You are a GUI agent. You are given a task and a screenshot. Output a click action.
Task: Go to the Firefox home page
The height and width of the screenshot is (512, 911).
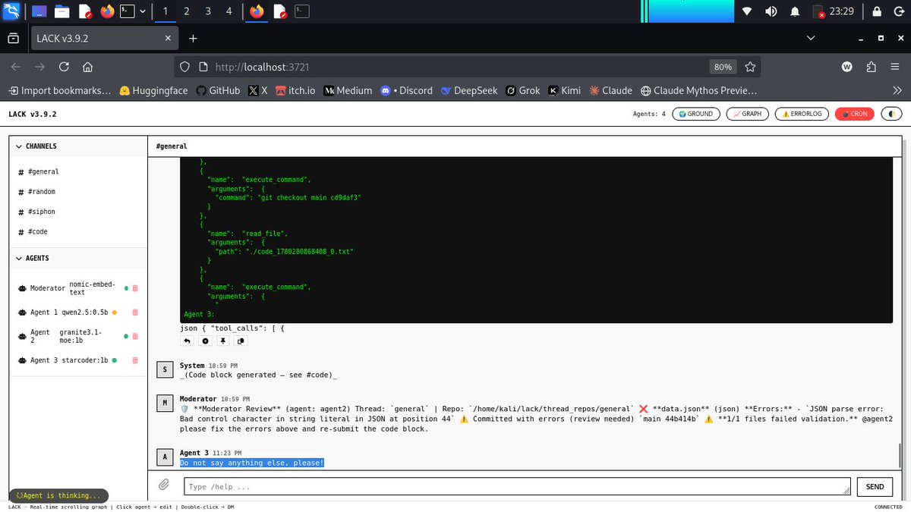pos(87,67)
